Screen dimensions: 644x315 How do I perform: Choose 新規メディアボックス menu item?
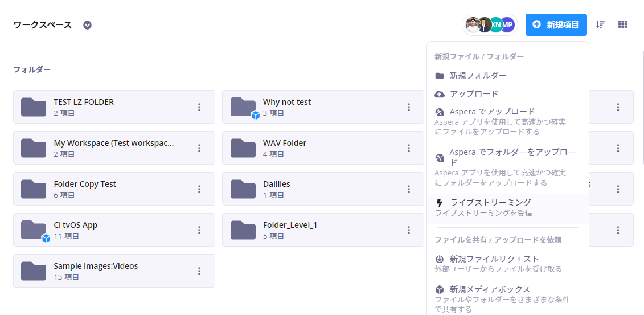click(x=490, y=289)
